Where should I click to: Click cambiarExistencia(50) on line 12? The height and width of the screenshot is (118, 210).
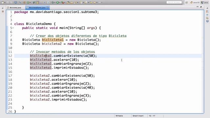point(74,56)
